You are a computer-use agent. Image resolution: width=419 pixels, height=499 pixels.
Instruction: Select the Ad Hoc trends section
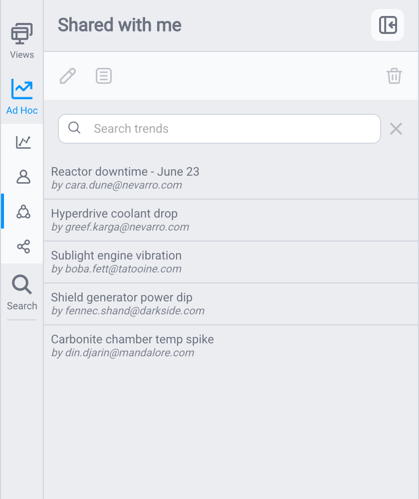click(x=21, y=96)
